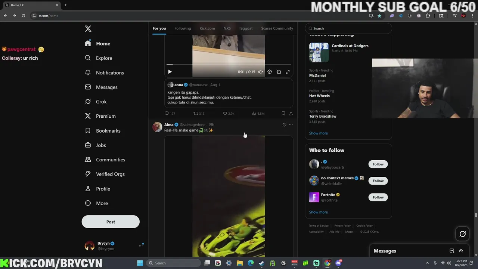The image size is (478, 269).
Task: Open the Cardinals at Dodgers event
Action: coord(348,52)
